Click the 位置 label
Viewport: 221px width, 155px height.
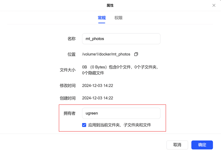(72, 54)
